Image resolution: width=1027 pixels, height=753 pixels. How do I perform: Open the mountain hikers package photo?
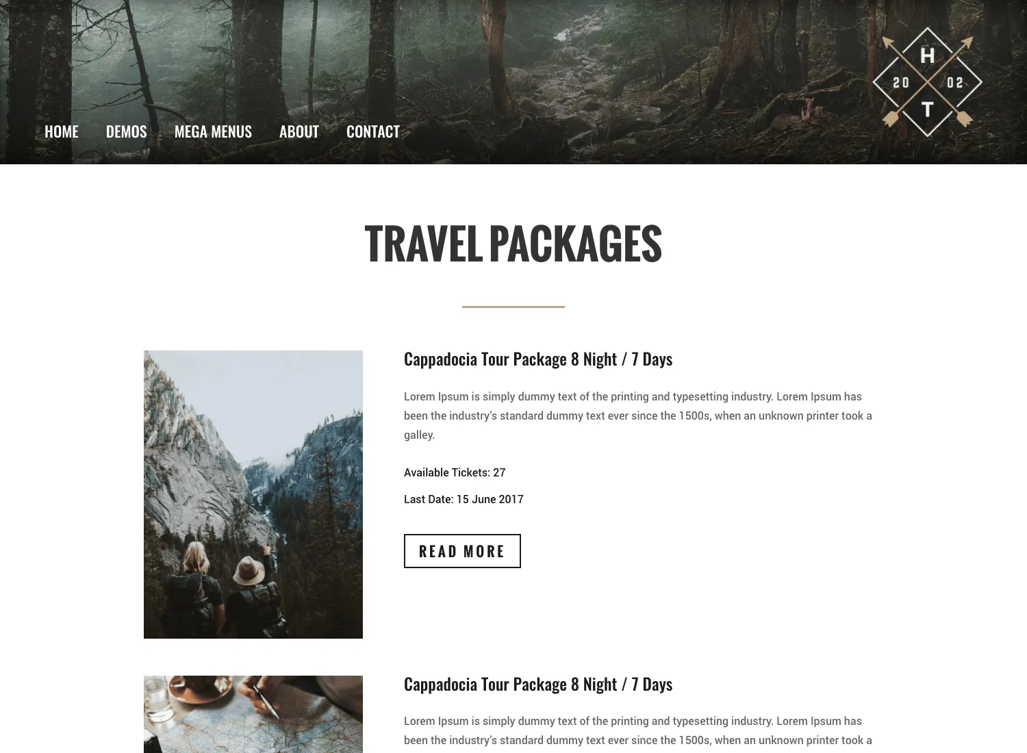point(253,494)
